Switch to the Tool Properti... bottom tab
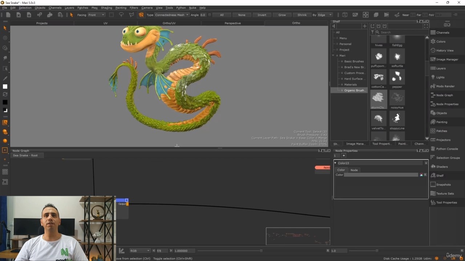The height and width of the screenshot is (261, 465). pyautogui.click(x=382, y=144)
